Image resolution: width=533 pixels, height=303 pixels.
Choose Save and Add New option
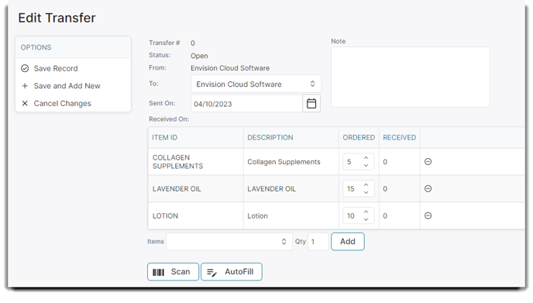click(67, 86)
